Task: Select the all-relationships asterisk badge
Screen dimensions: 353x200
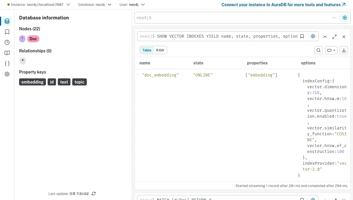Action: pos(23,61)
